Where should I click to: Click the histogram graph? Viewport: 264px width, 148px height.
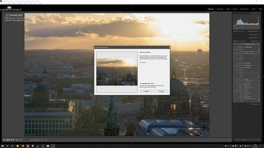pos(247,20)
